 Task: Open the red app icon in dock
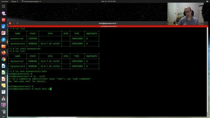click(x=4, y=20)
